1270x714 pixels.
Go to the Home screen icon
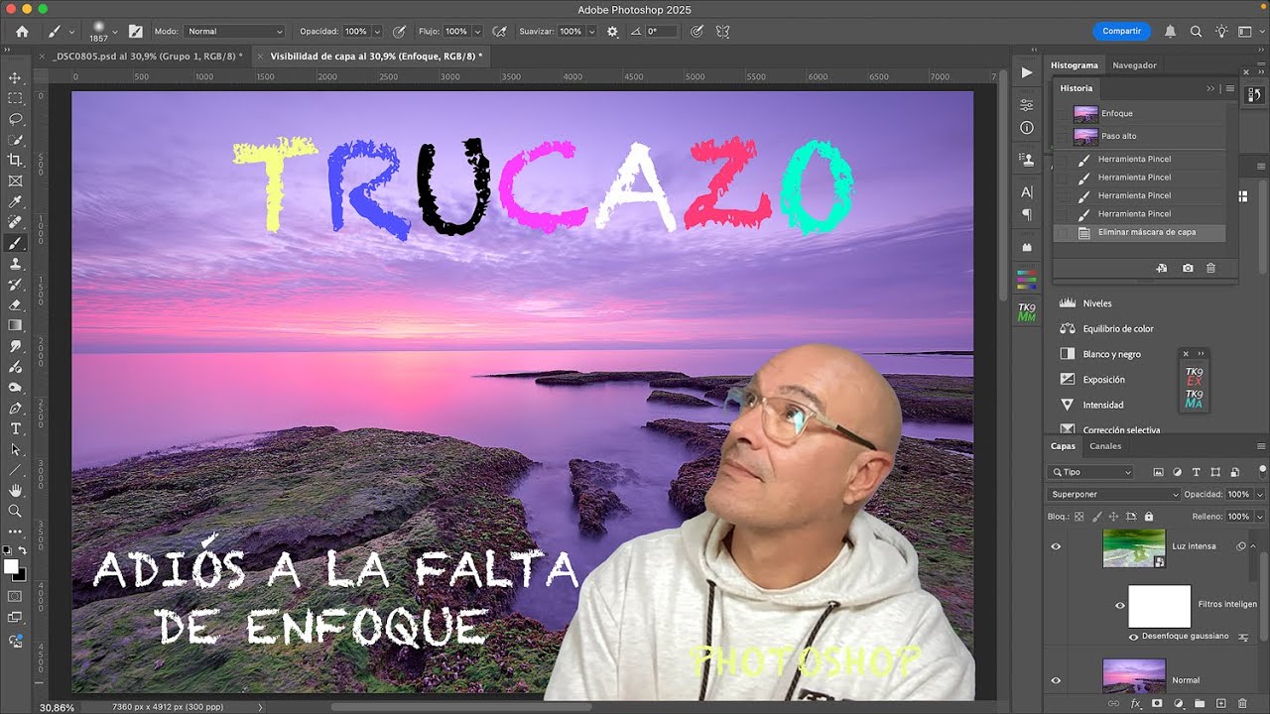click(x=22, y=31)
